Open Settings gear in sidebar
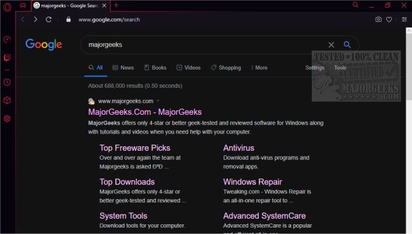Viewport: 412px width, 234px height. [7, 119]
